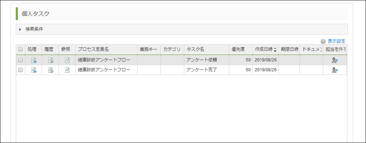Unassign yourself from アンケート完了 task

tap(335, 69)
